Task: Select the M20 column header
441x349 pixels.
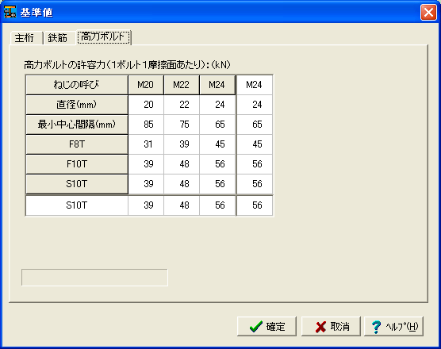Action: [x=146, y=85]
